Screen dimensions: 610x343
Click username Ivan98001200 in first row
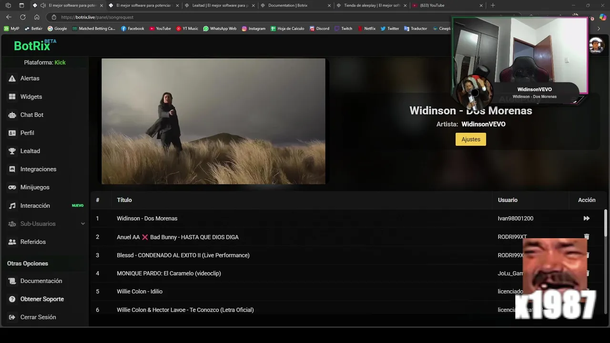[516, 219]
